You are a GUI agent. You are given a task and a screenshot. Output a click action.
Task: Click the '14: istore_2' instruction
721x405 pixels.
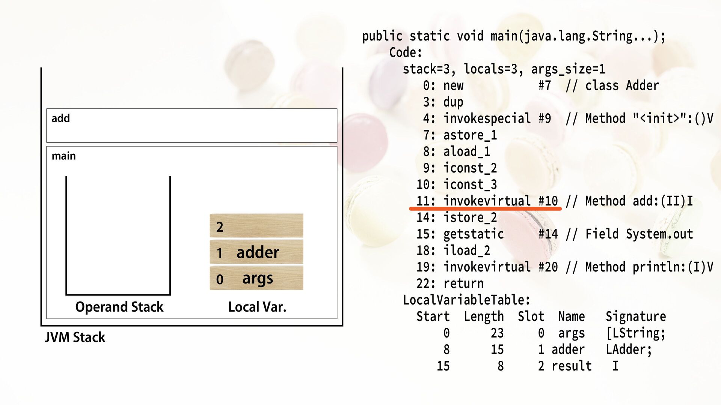click(x=456, y=218)
